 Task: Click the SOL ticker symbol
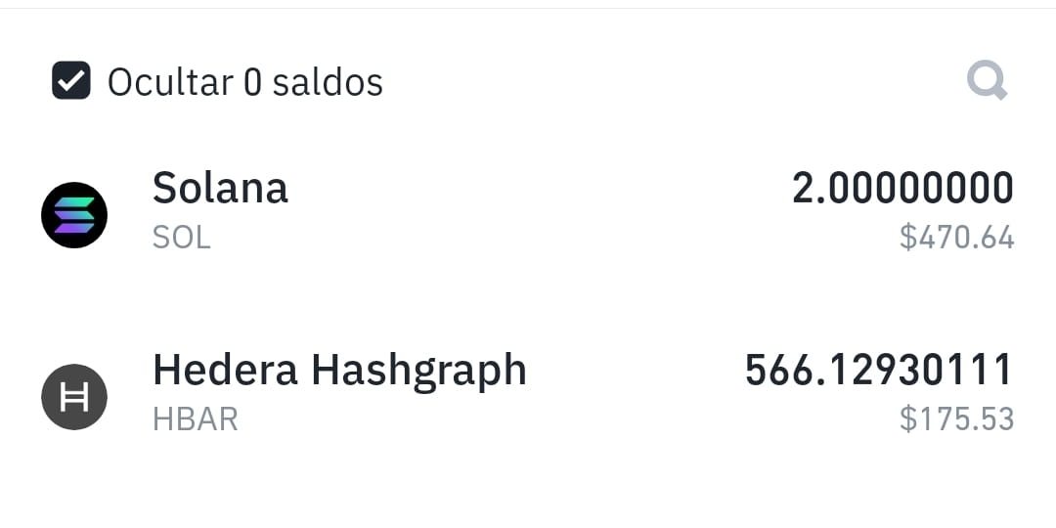[x=182, y=238]
